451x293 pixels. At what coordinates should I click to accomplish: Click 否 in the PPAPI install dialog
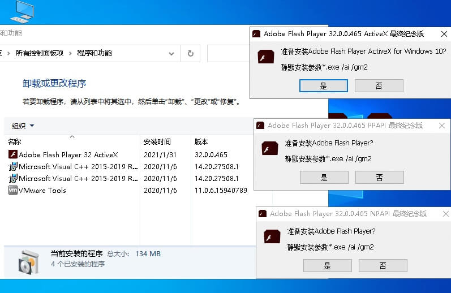[x=379, y=177]
